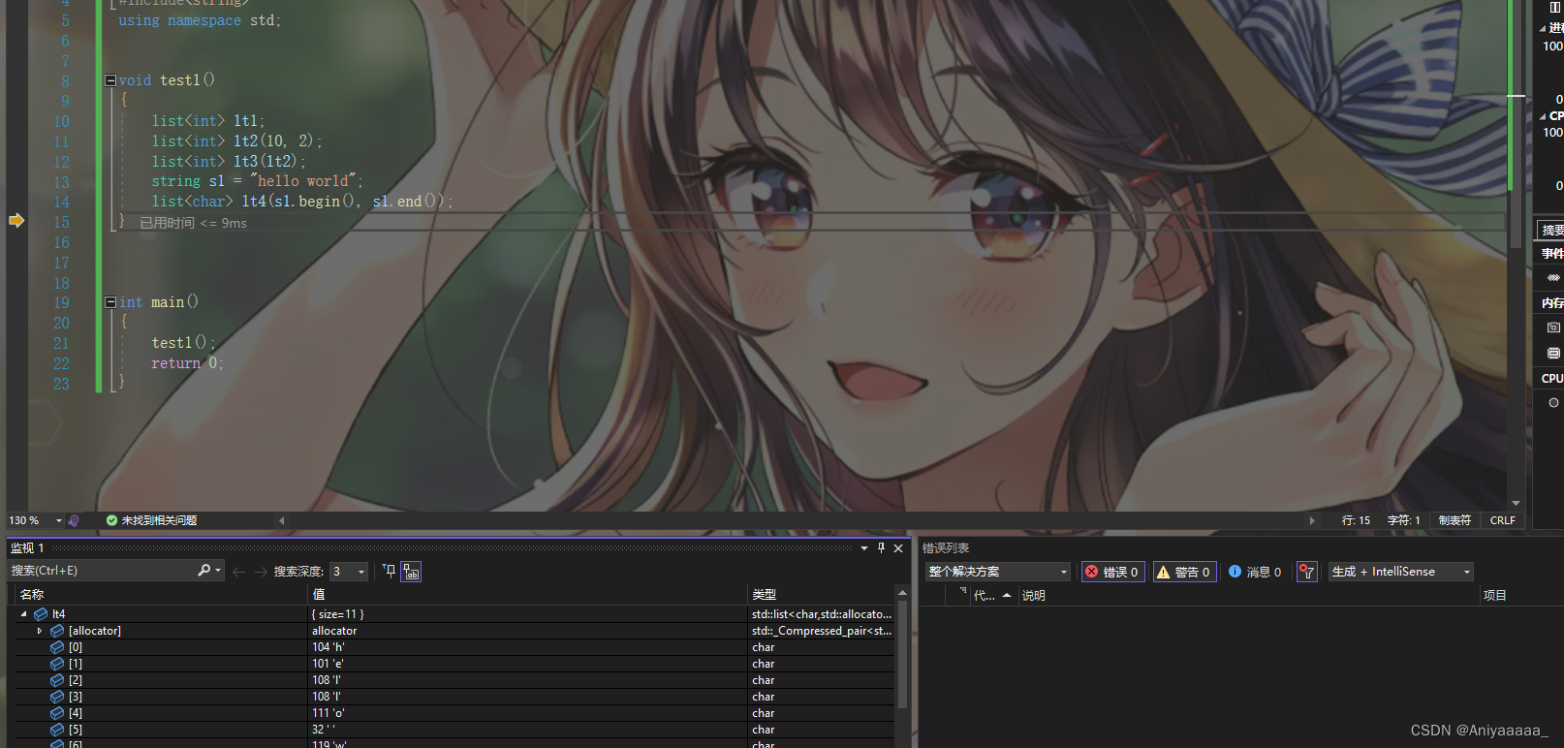Collapse the CPU graph section triangle
The width and height of the screenshot is (1564, 748).
click(x=1543, y=116)
